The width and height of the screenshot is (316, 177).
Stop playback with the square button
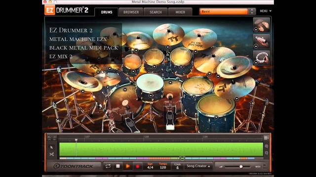(x=118, y=166)
